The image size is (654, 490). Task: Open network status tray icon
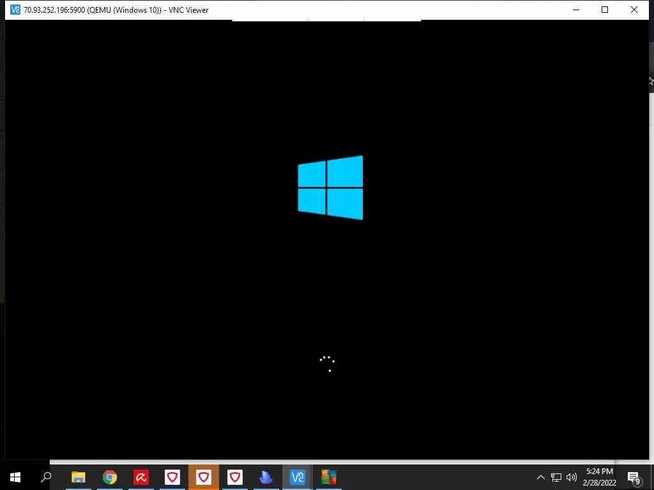tap(556, 477)
